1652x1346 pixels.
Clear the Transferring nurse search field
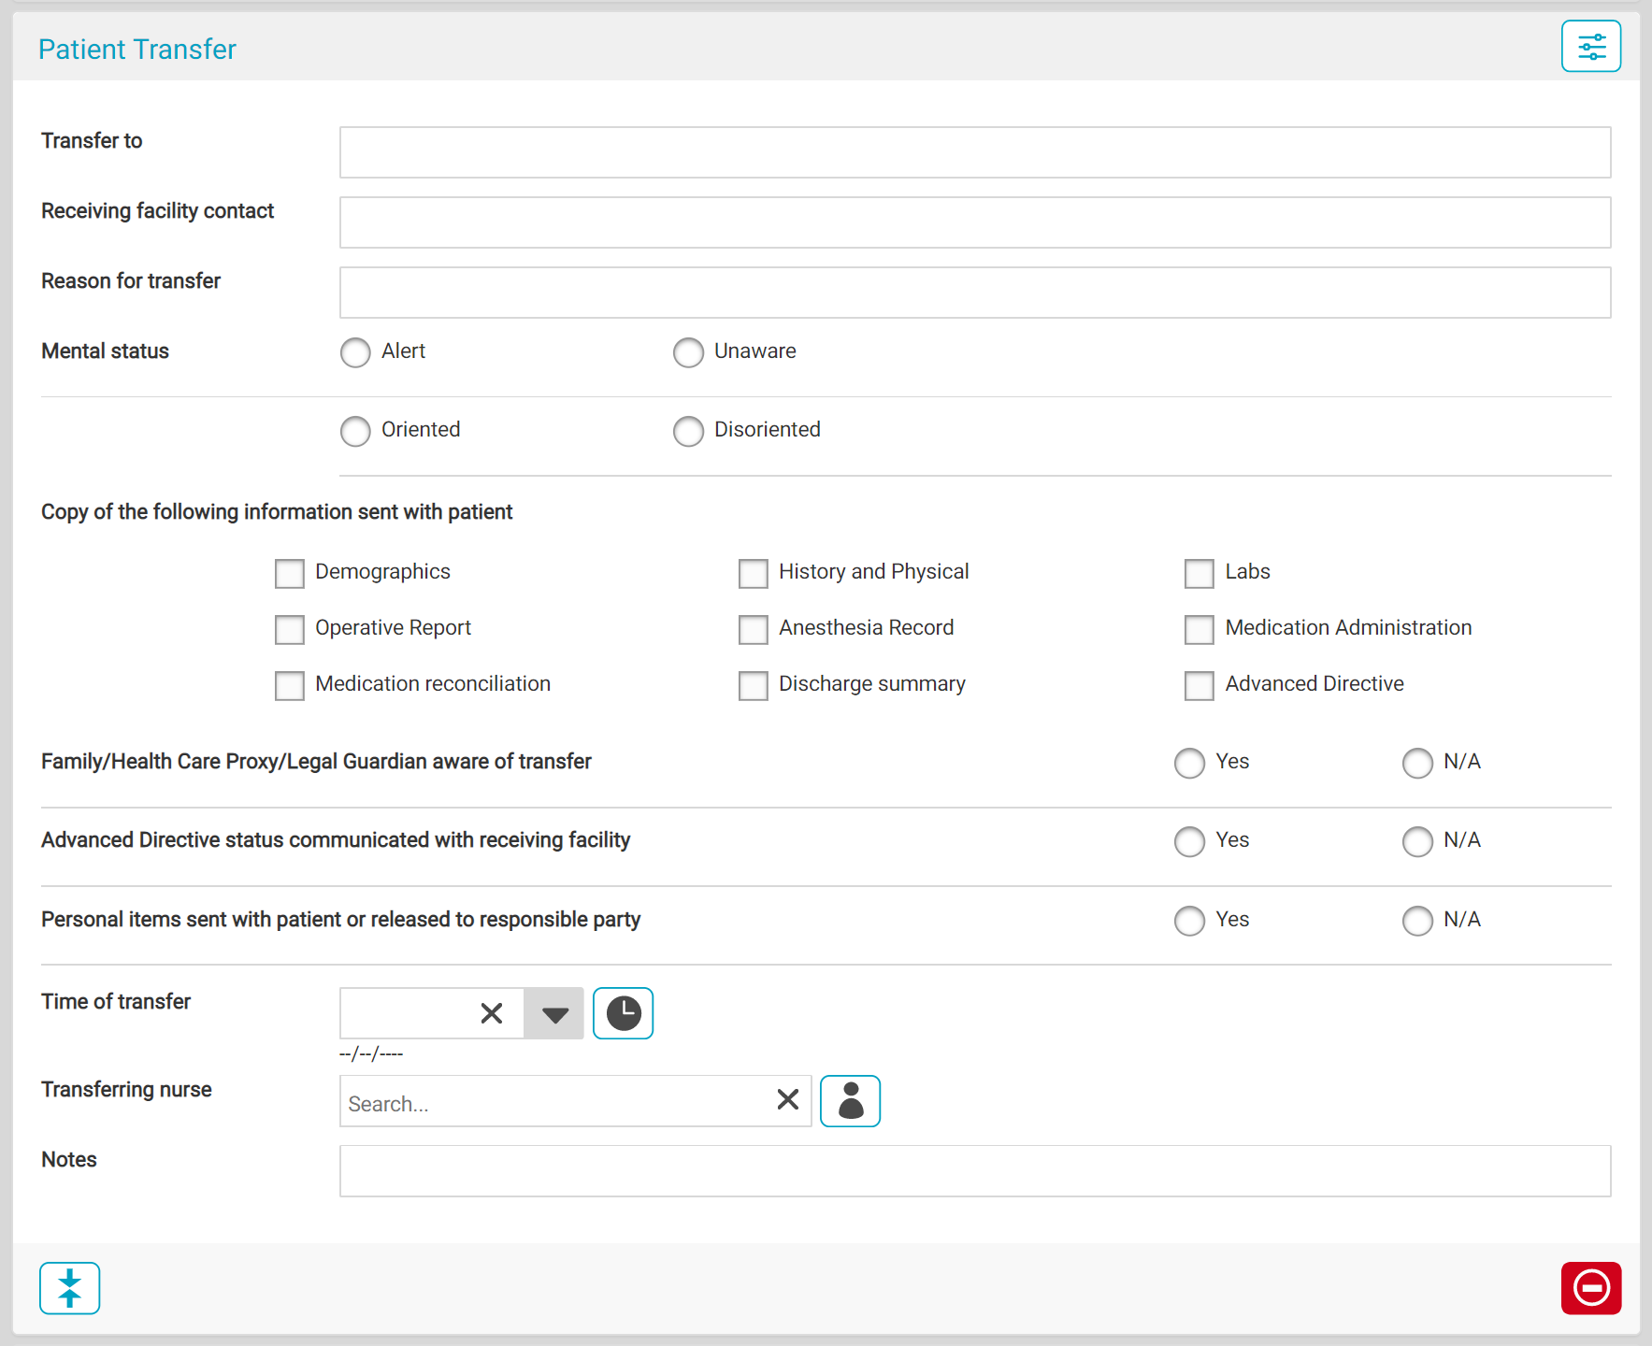(x=787, y=1100)
